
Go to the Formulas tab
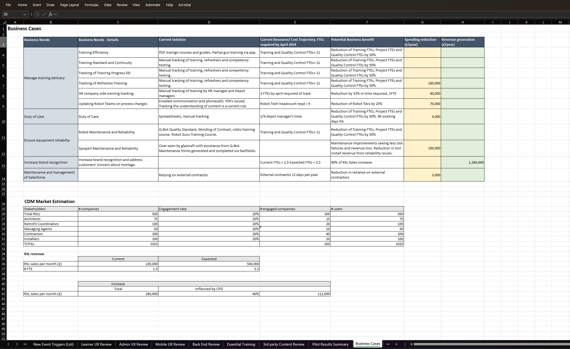[92, 5]
